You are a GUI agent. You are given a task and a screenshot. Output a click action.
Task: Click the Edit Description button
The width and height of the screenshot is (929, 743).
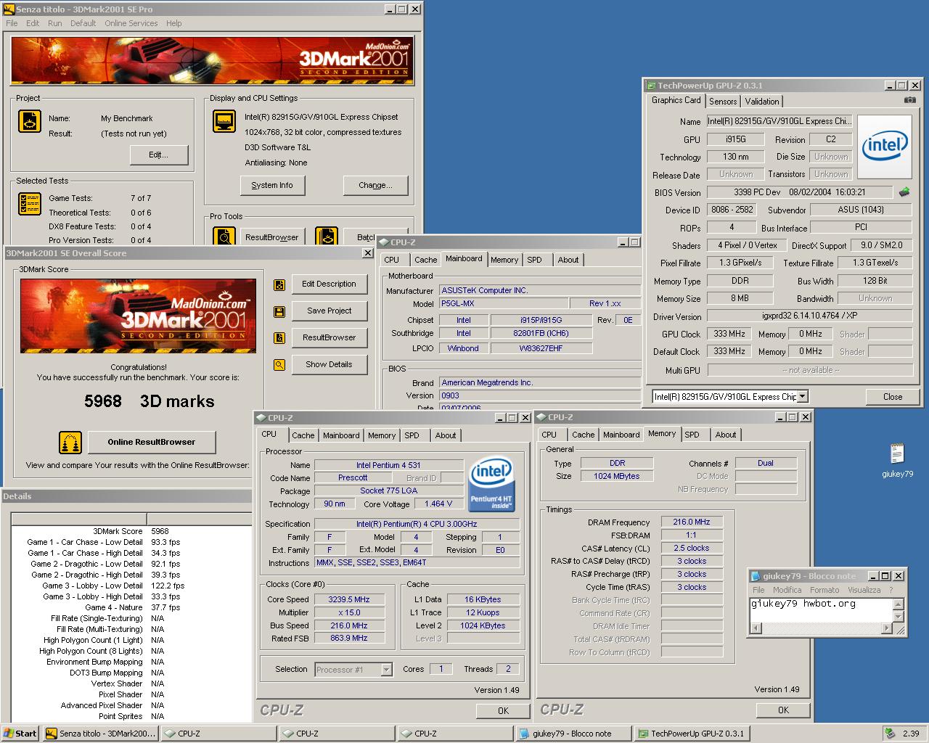pos(329,284)
